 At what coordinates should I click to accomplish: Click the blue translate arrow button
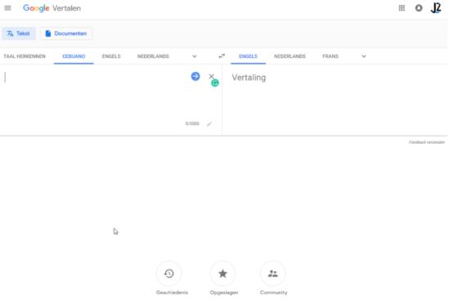[x=196, y=76]
